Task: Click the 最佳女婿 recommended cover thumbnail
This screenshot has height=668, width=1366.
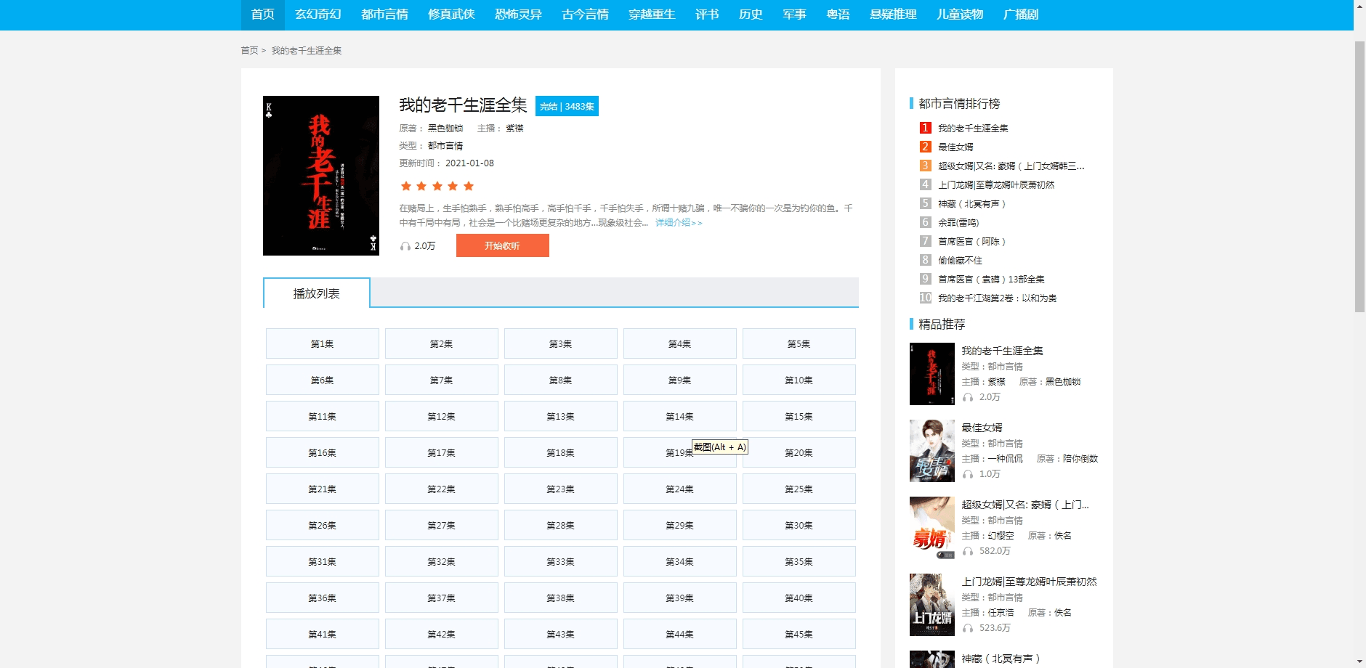Action: [x=932, y=451]
